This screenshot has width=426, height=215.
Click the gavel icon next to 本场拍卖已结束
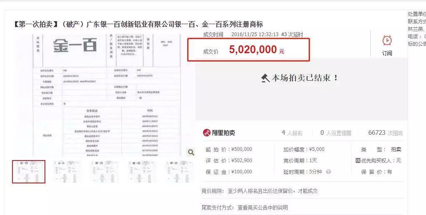point(265,78)
